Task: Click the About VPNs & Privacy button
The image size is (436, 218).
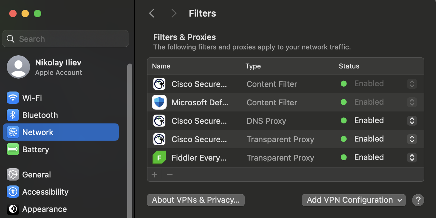Action: [x=196, y=200]
